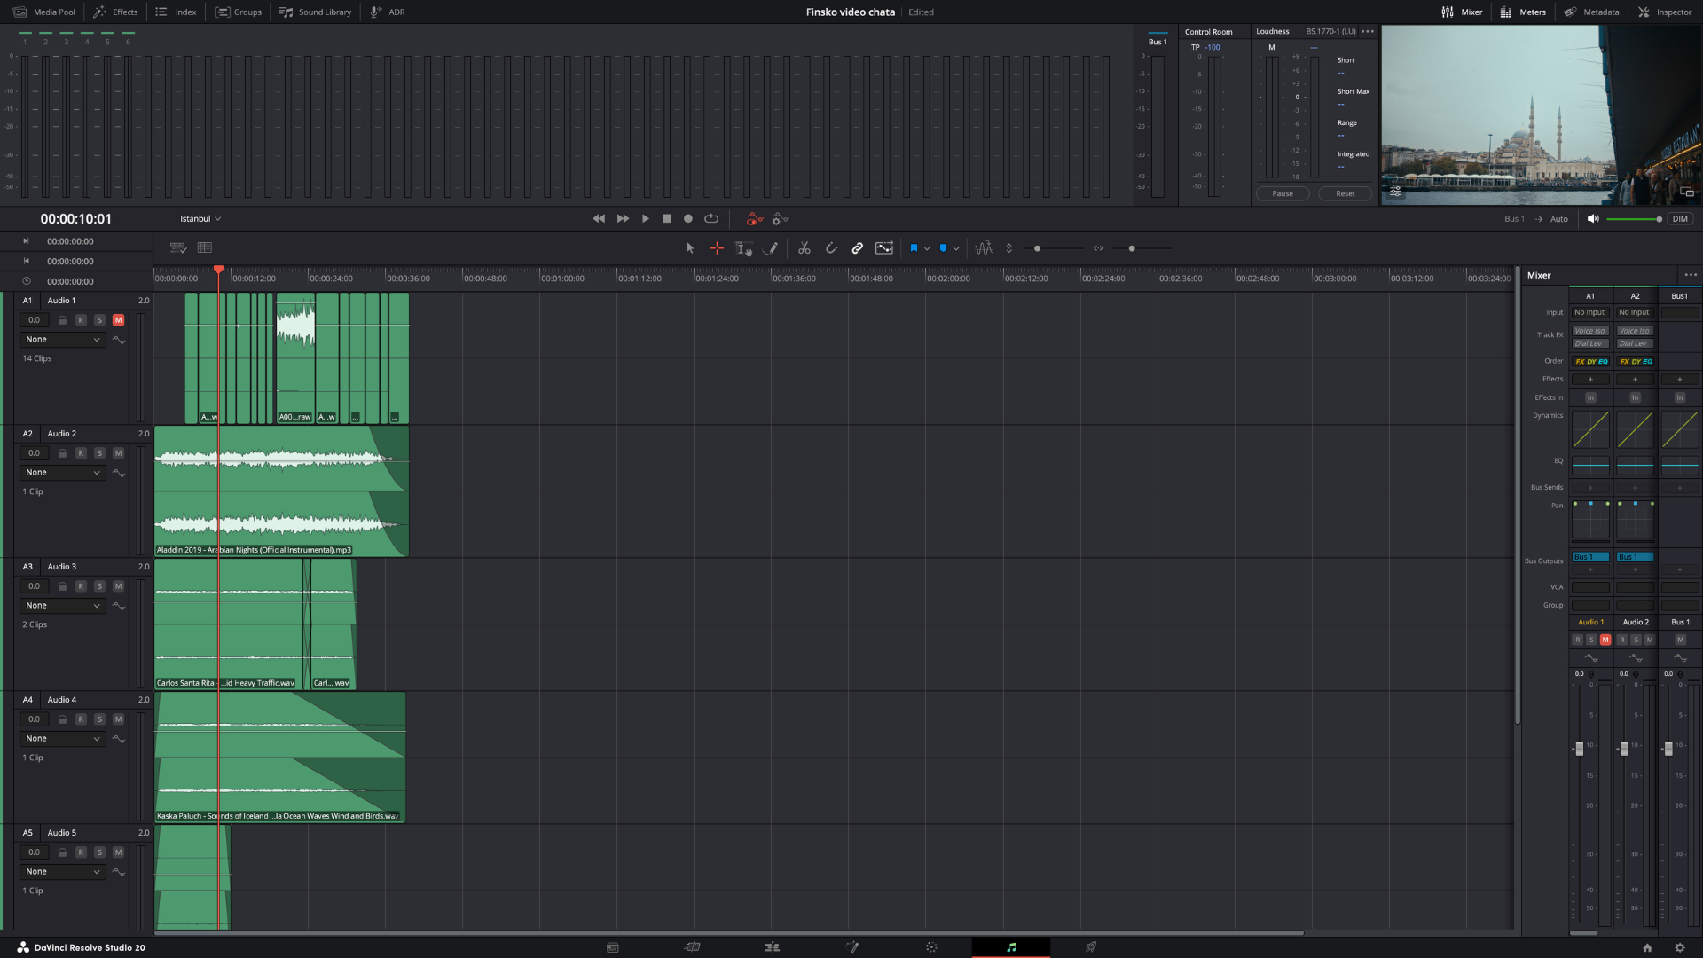Open the Istanbul timeline dropdown
Image resolution: width=1703 pixels, height=958 pixels.
tap(200, 219)
